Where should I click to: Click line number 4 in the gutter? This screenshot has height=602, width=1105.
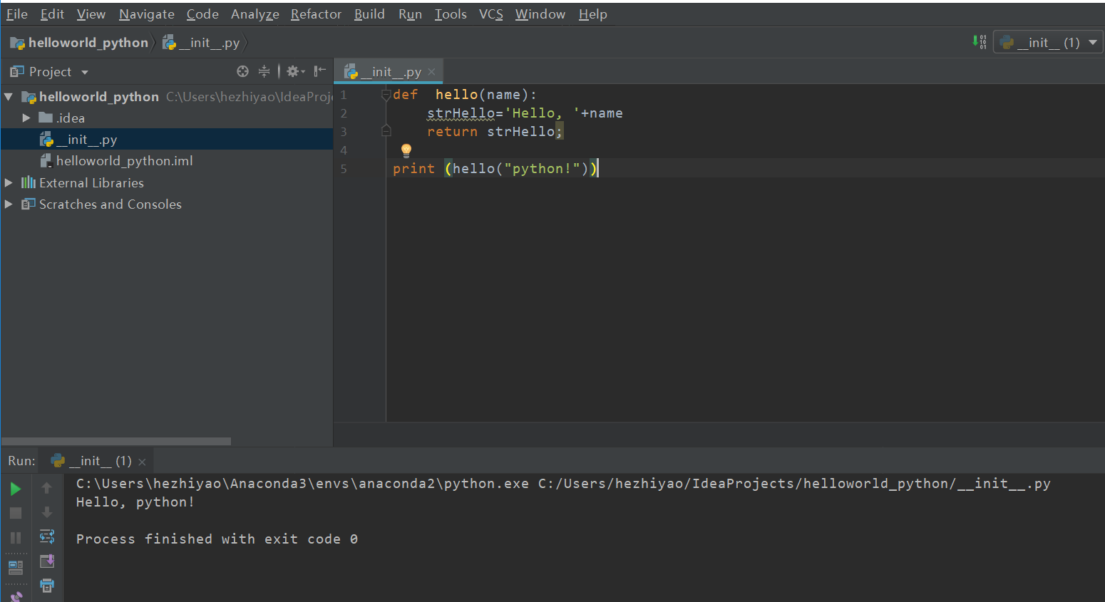[344, 150]
